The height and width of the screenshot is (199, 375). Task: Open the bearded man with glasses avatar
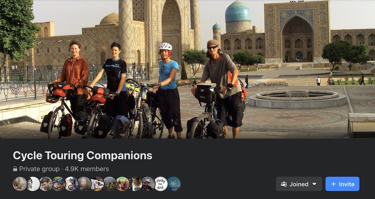[46, 184]
